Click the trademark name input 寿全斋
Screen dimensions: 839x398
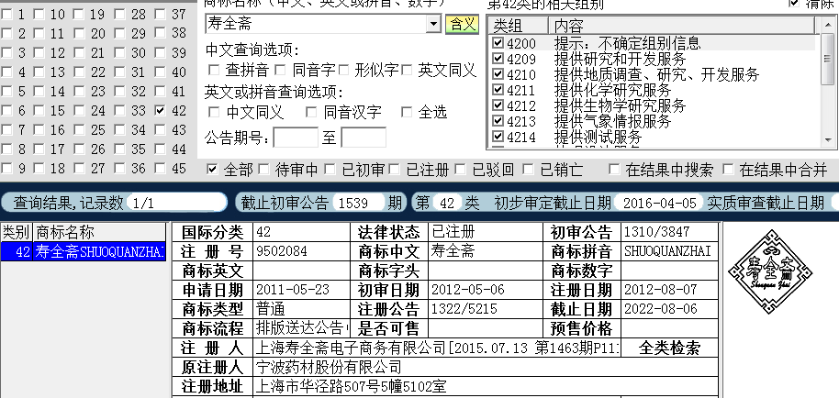point(316,24)
